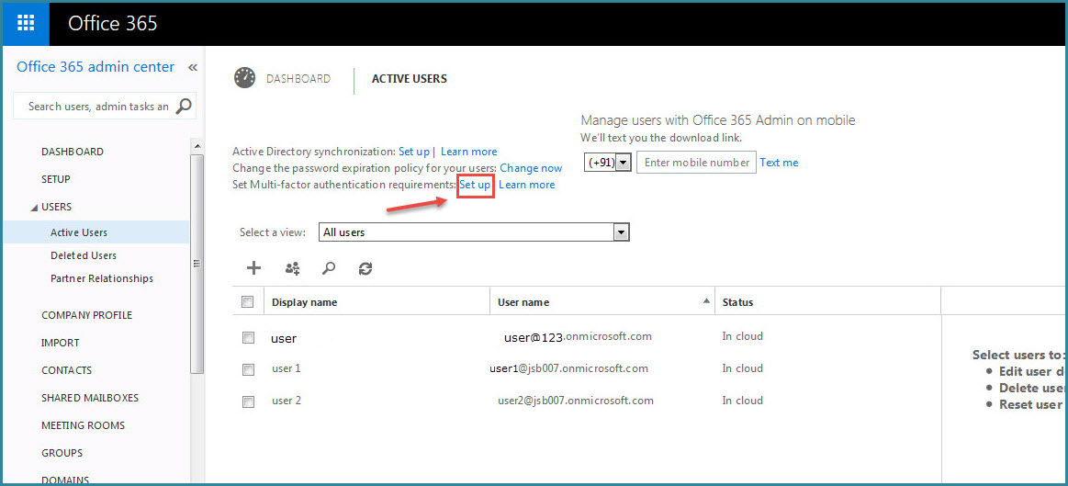Refresh the active users list

[x=365, y=268]
